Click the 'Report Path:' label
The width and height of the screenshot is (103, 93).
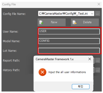tap(11, 60)
